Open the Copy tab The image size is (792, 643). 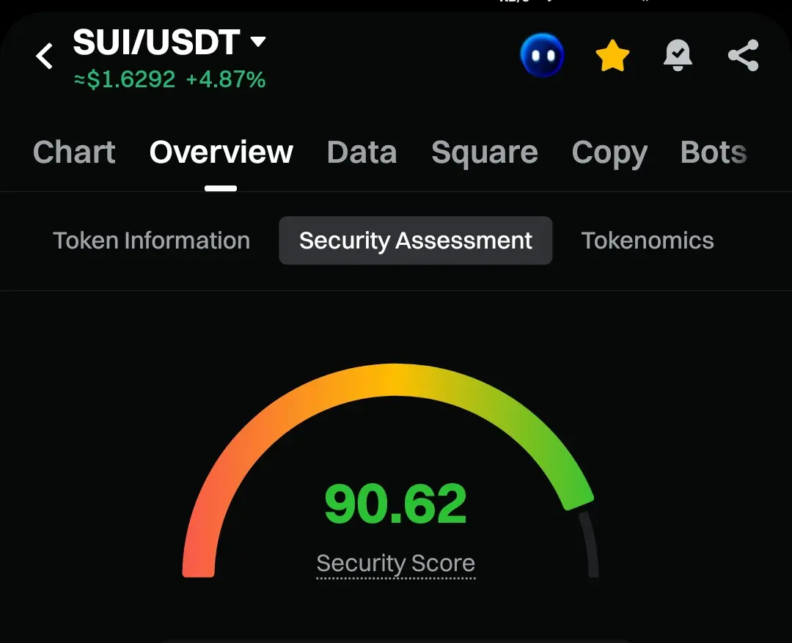[x=609, y=153]
